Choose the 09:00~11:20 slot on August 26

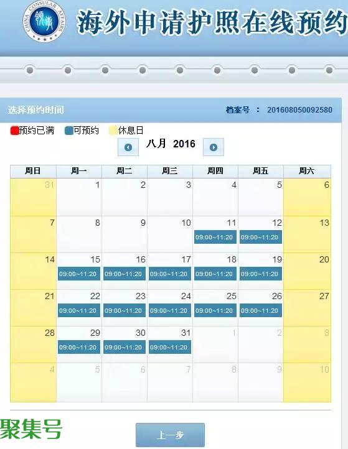coord(261,310)
